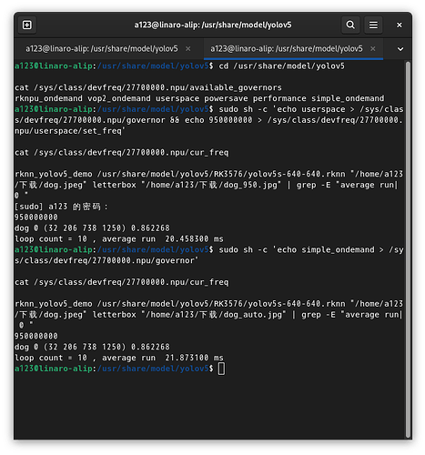Click the dog_950.jpg command line

pos(209,185)
